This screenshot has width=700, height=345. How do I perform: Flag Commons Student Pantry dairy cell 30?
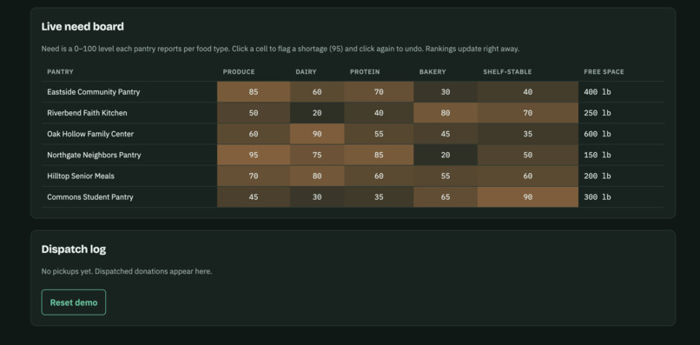[317, 197]
